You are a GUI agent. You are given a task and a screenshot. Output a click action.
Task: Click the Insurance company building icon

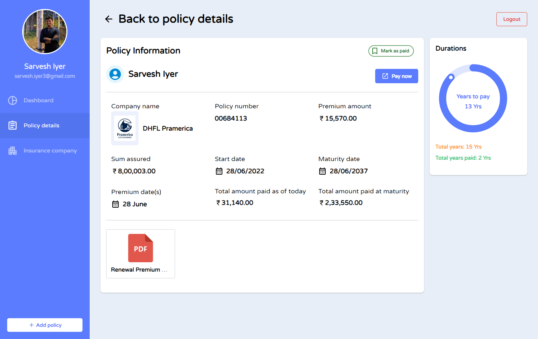[13, 151]
